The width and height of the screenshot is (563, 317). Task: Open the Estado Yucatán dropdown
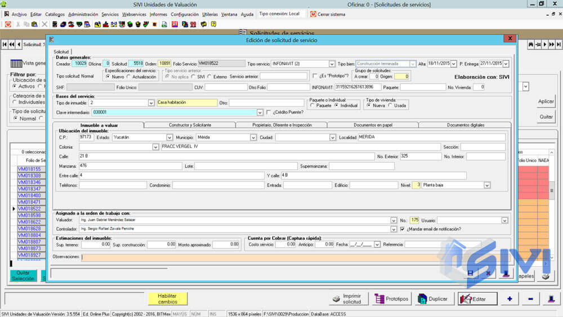point(169,137)
